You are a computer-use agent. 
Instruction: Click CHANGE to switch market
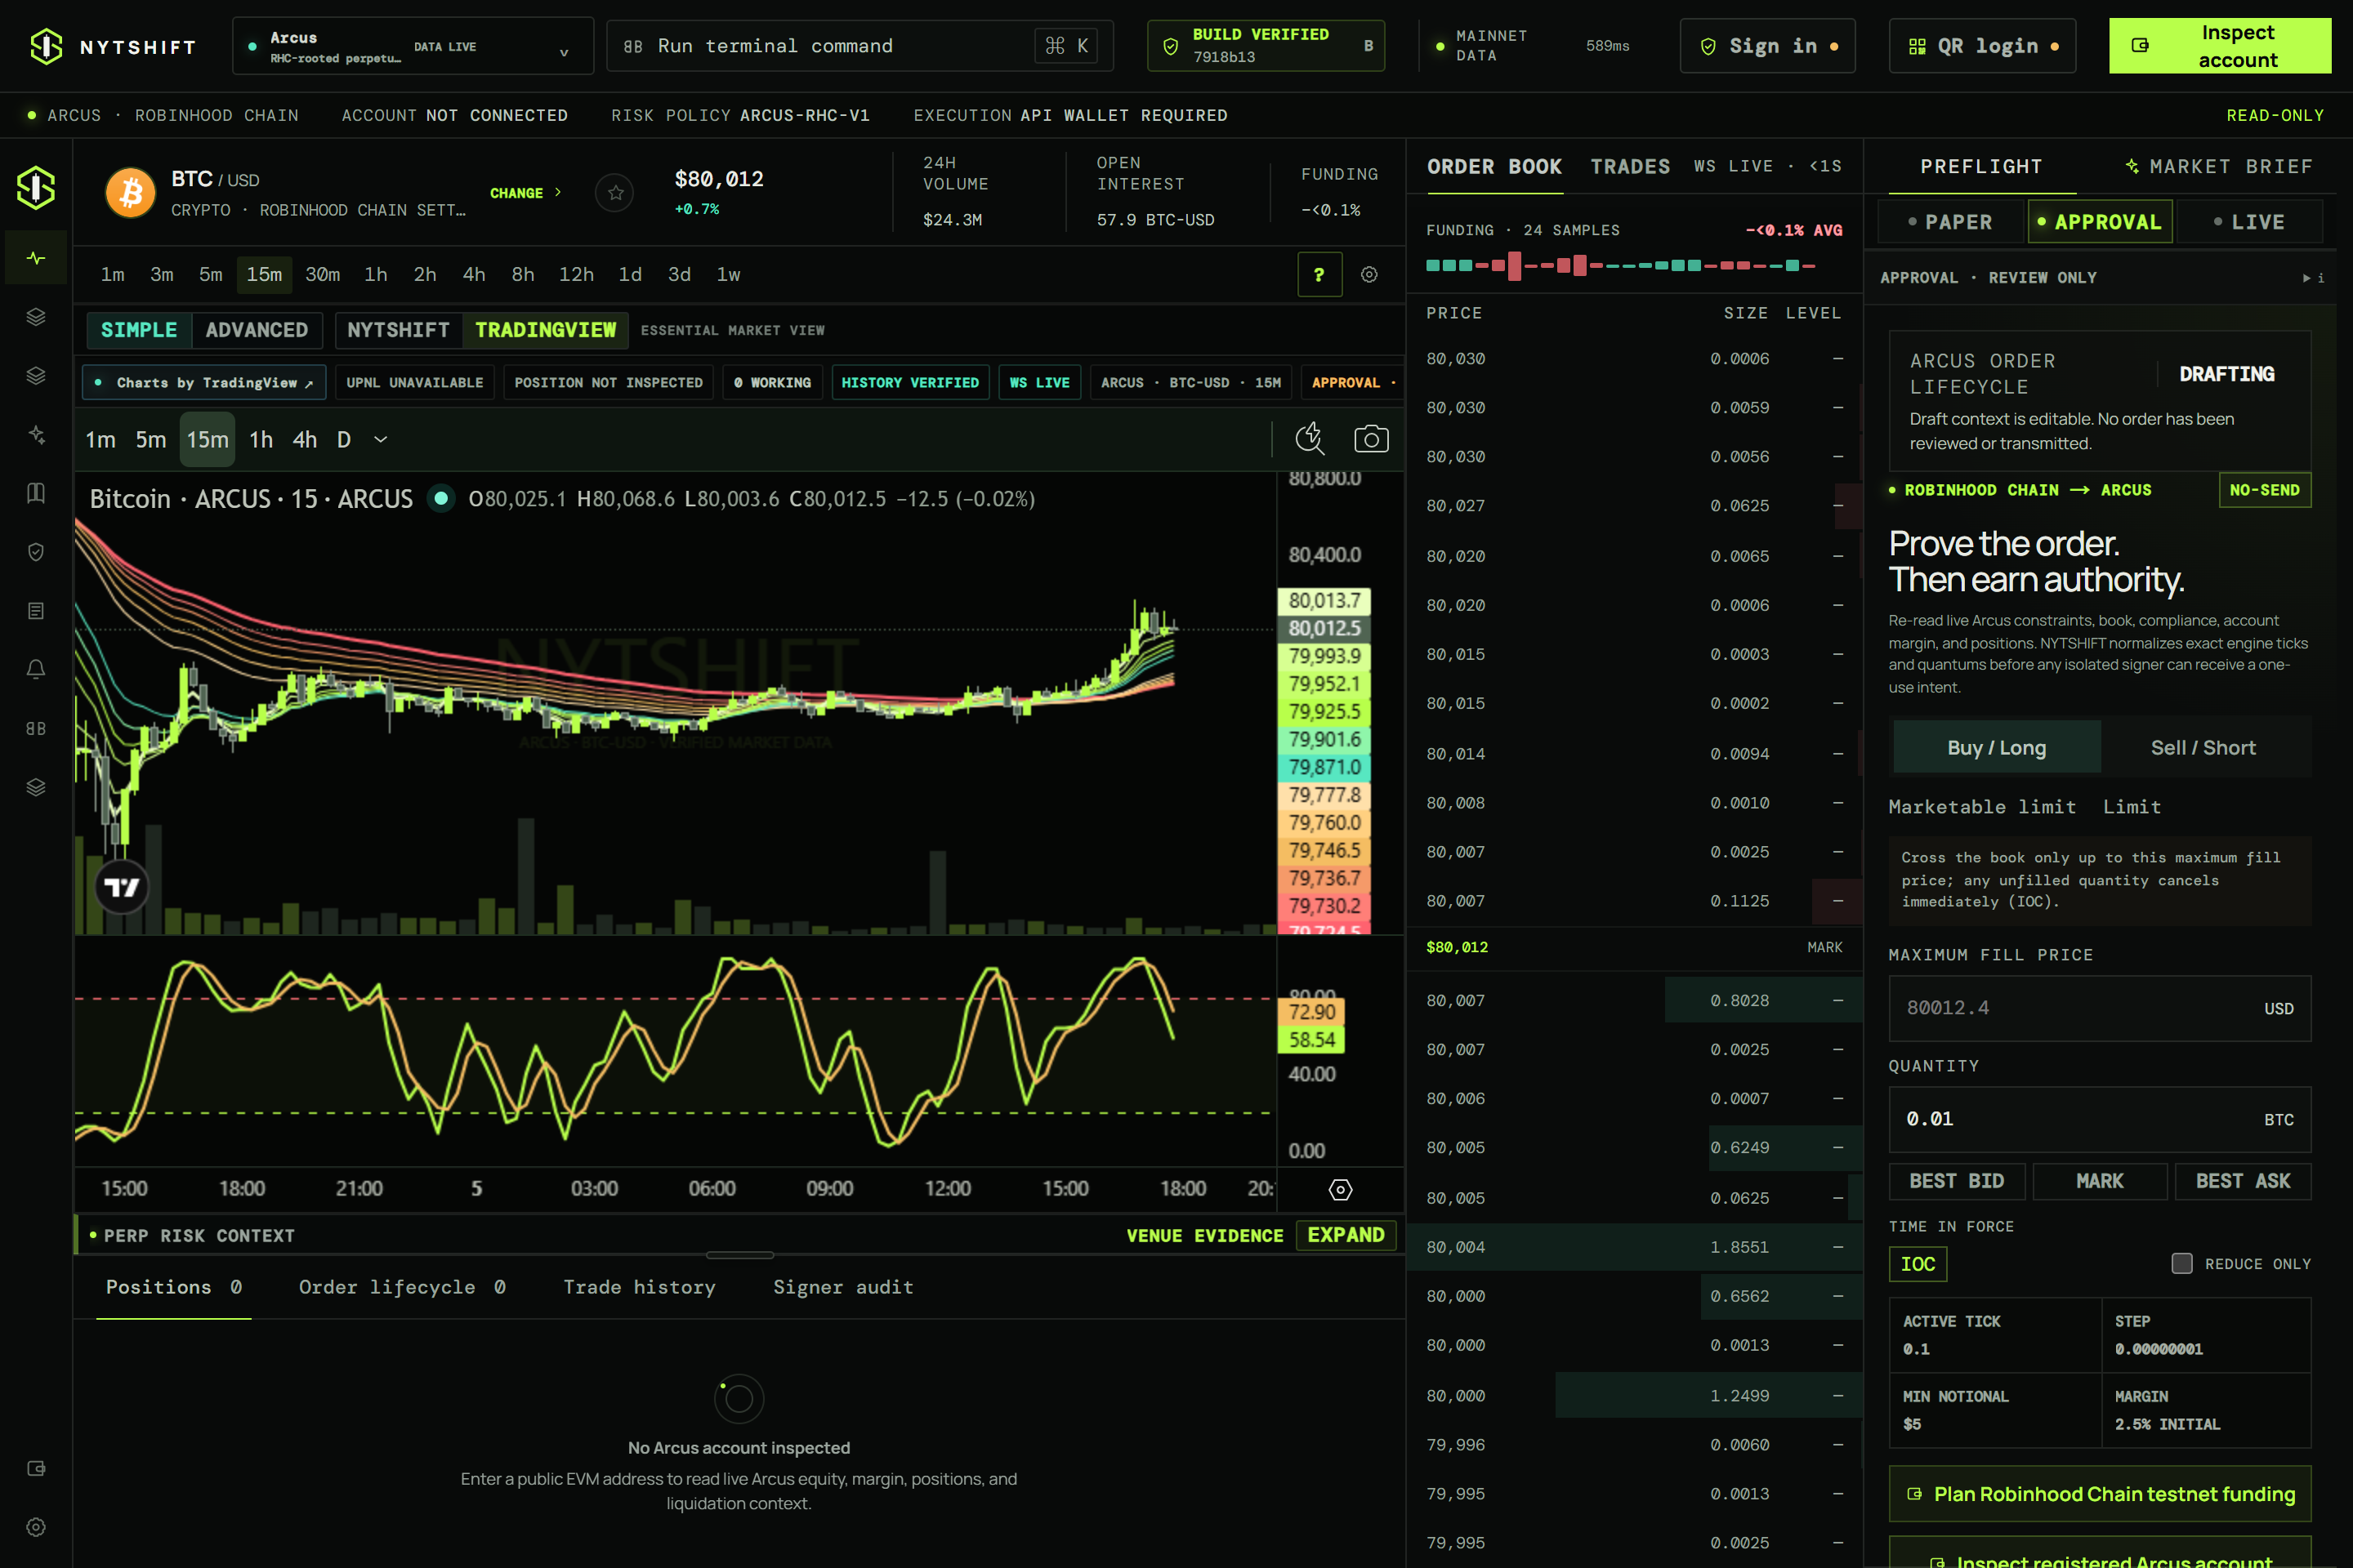[x=525, y=193]
